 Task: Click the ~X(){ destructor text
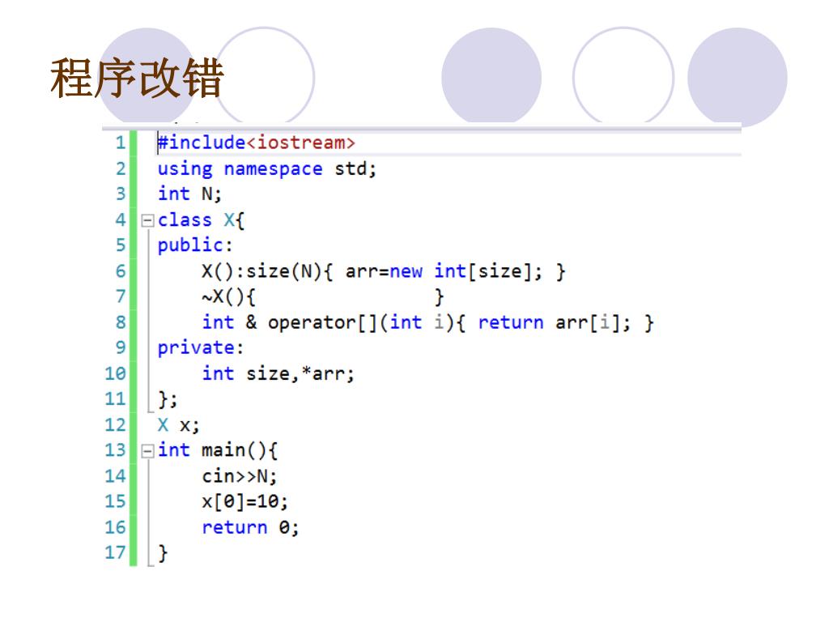click(228, 297)
